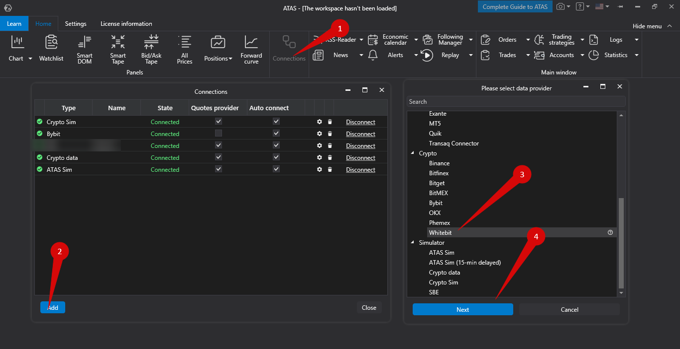This screenshot has height=349, width=680.
Task: Toggle Auto connect for Bybit
Action: 276,133
